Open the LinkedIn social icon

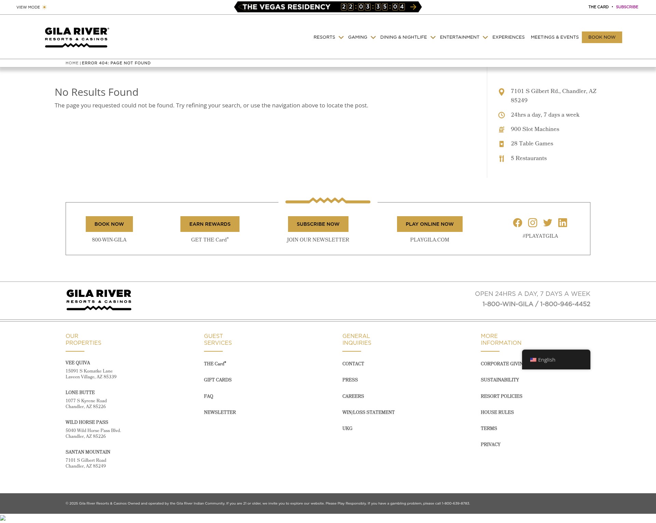(563, 223)
